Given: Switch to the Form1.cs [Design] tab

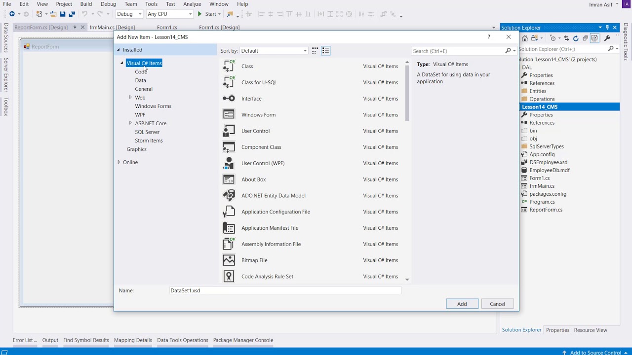Looking at the screenshot, I should [219, 27].
